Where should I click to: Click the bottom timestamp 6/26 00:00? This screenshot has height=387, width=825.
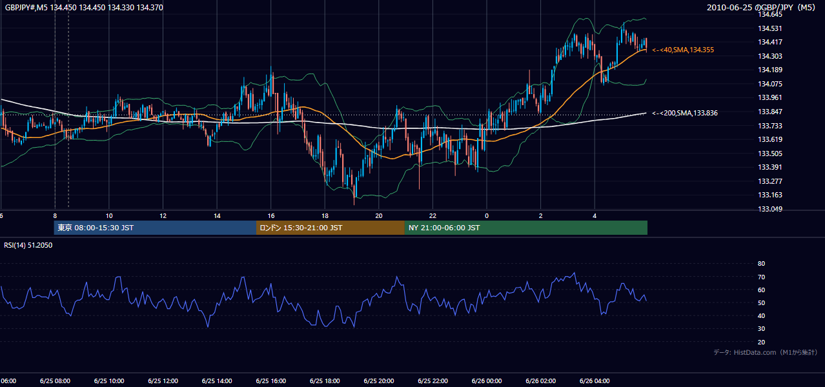point(487,381)
